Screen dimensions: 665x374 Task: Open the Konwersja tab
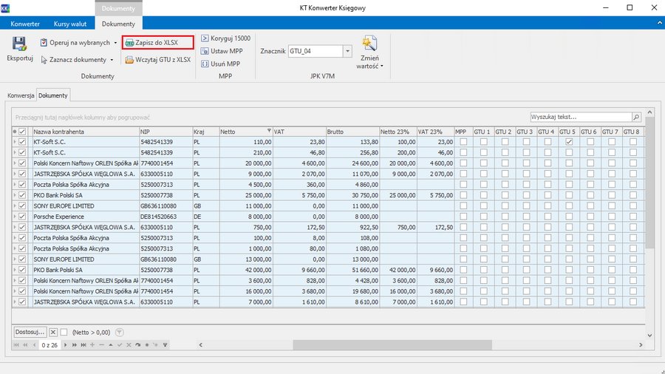[x=21, y=95]
